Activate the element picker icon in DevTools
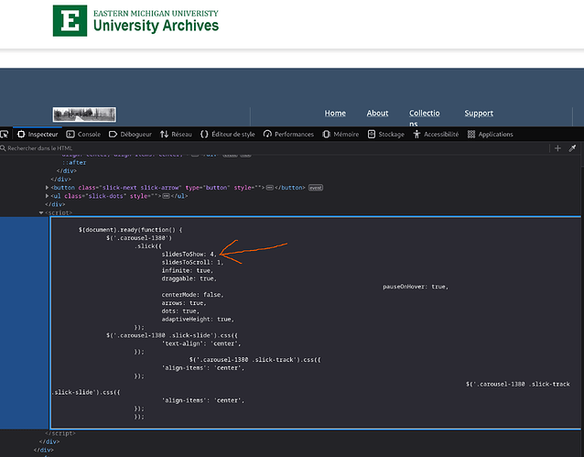This screenshot has height=457, width=584. [x=4, y=135]
